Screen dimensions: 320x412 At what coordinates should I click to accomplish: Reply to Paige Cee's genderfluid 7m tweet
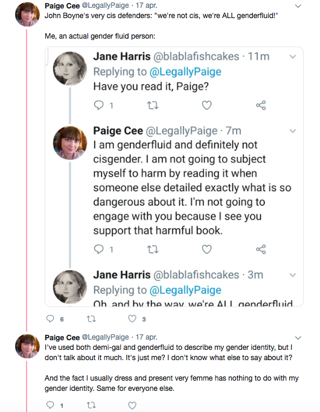click(x=98, y=249)
